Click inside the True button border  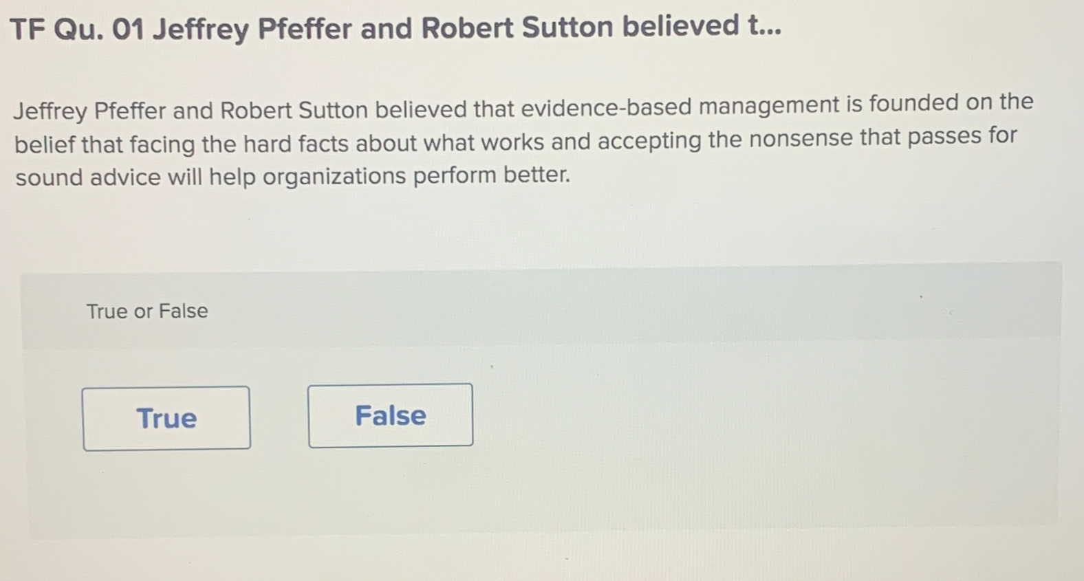[166, 418]
